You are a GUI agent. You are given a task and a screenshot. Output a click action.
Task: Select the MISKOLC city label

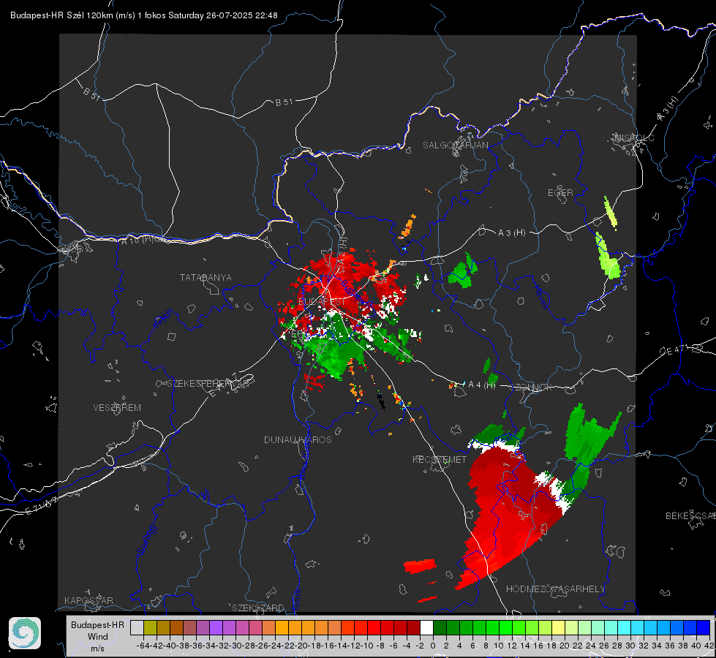[634, 137]
